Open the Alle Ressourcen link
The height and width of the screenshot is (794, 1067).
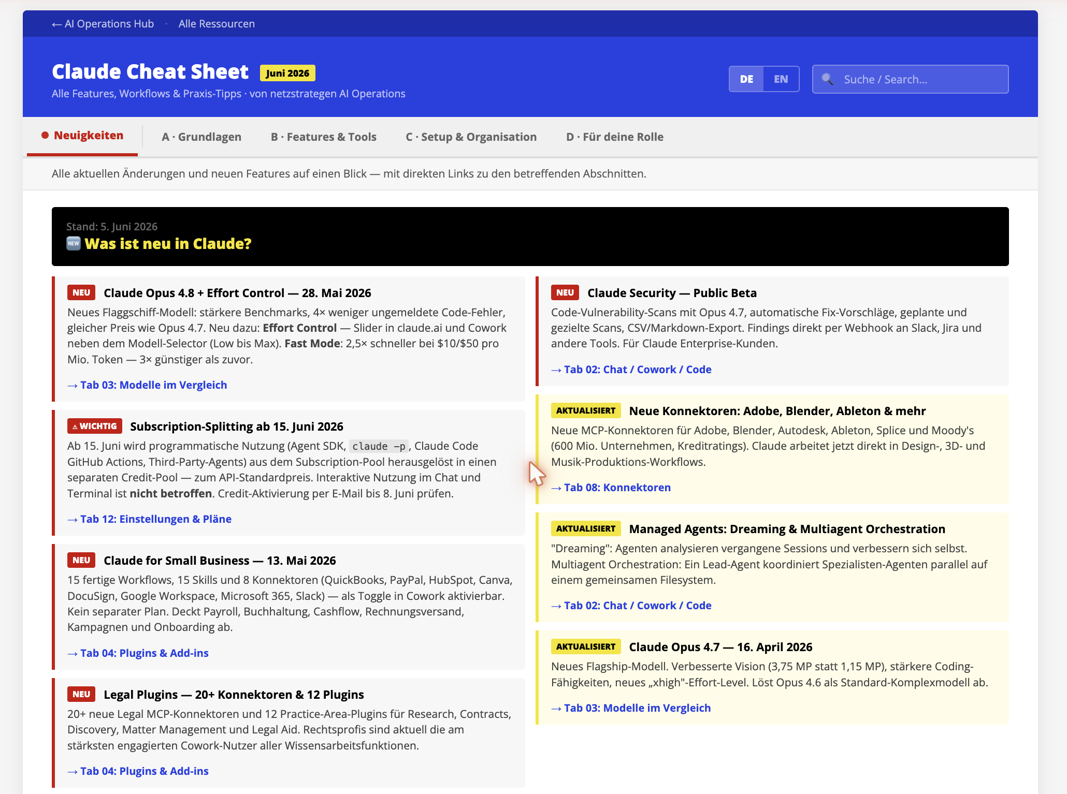coord(217,24)
